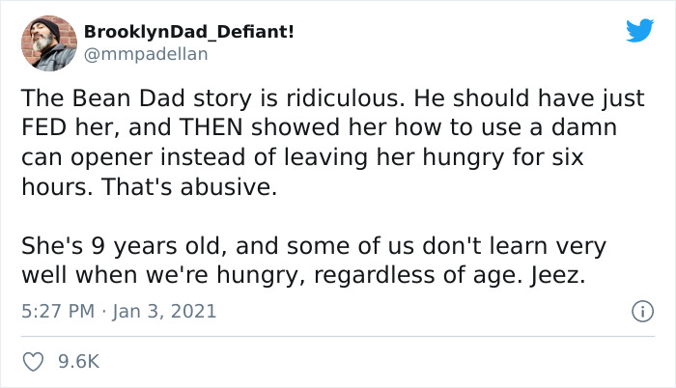Screen dimensions: 676x388
Task: Click the phrase "hungry for six"
Action: click(481, 157)
